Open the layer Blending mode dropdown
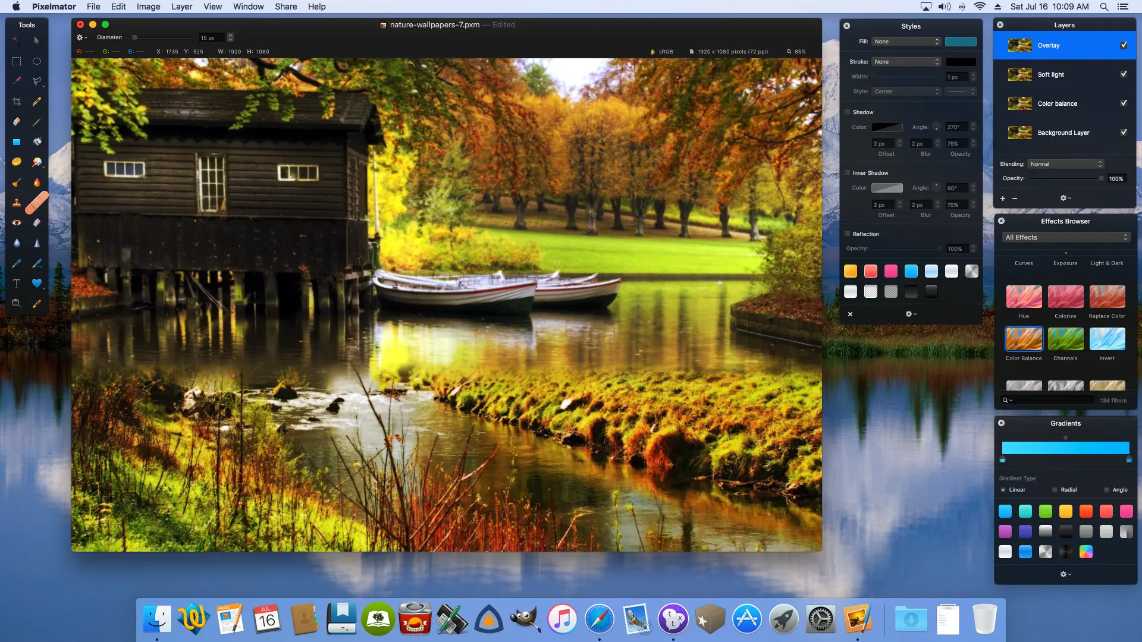Image resolution: width=1142 pixels, height=642 pixels. [1065, 164]
